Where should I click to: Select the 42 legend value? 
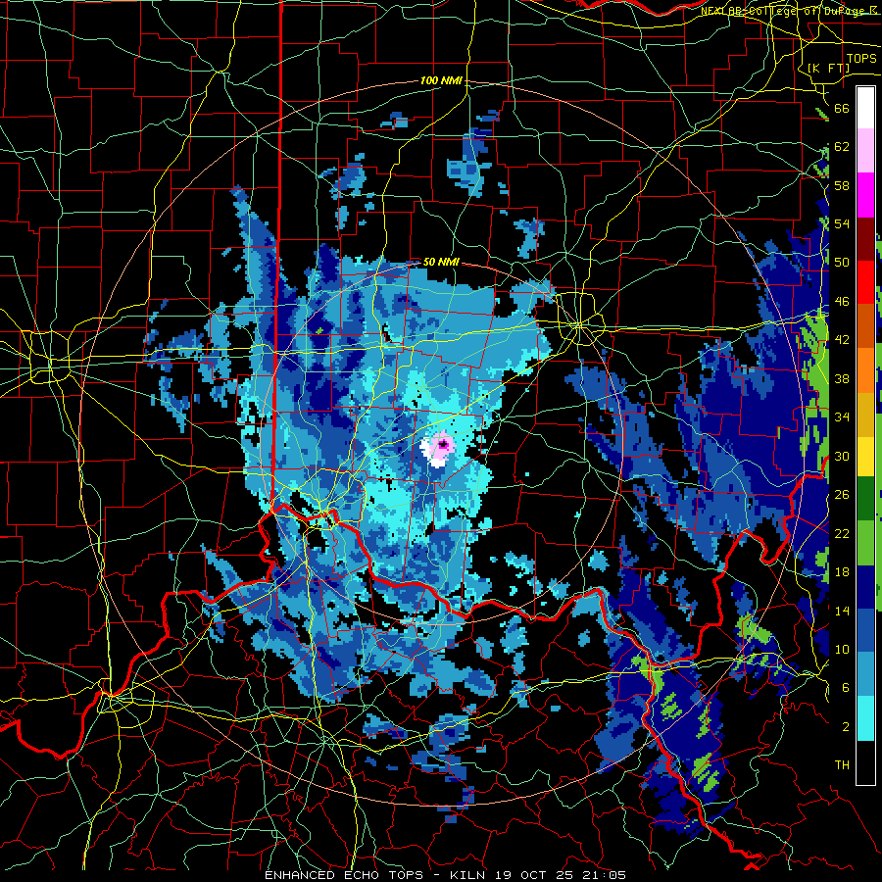pyautogui.click(x=842, y=340)
